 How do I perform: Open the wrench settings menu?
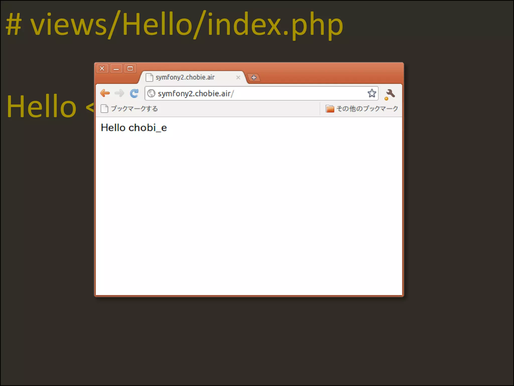[x=390, y=94]
